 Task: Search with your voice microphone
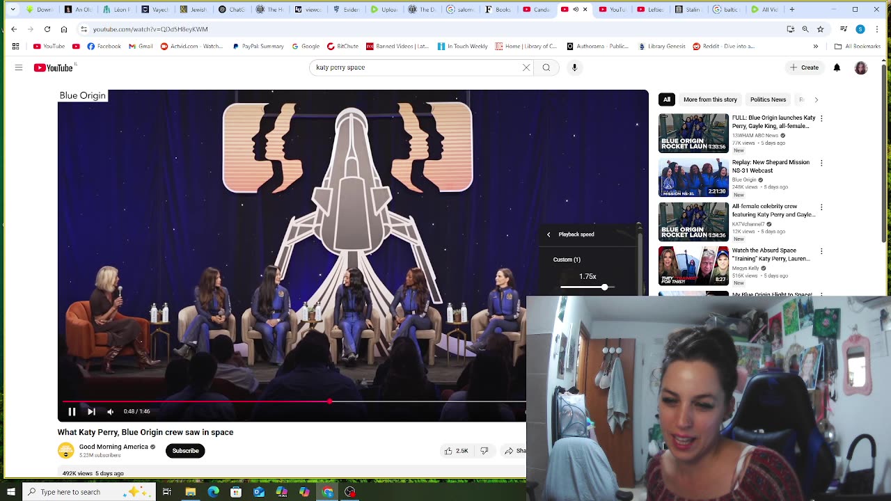coord(574,67)
